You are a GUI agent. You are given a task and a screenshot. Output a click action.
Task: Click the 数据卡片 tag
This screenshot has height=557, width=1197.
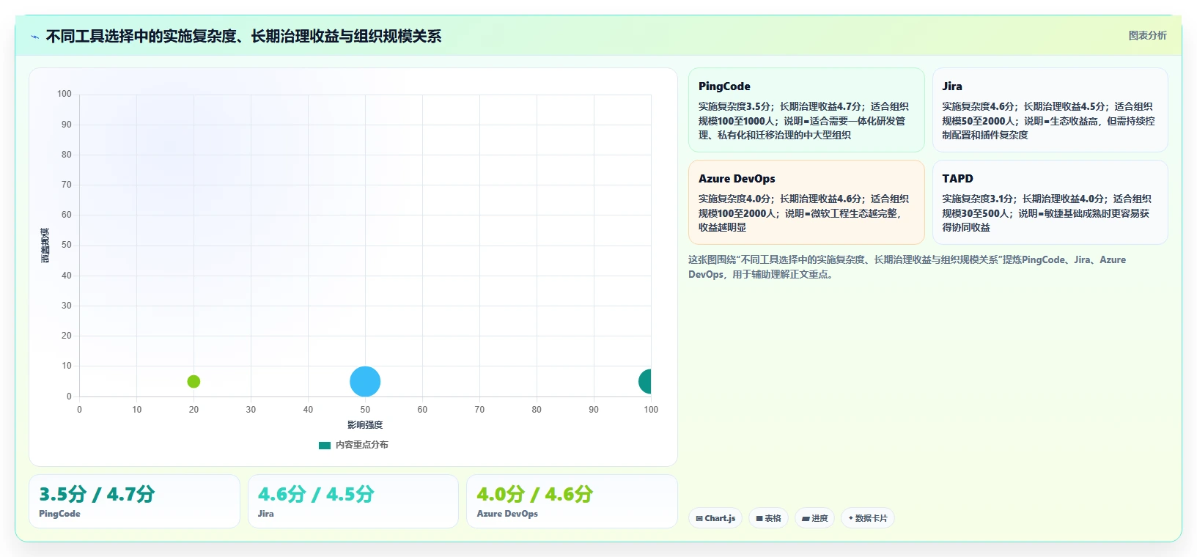click(868, 518)
